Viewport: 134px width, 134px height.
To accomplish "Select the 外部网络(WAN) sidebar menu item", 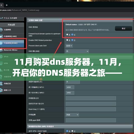I will [12, 43].
